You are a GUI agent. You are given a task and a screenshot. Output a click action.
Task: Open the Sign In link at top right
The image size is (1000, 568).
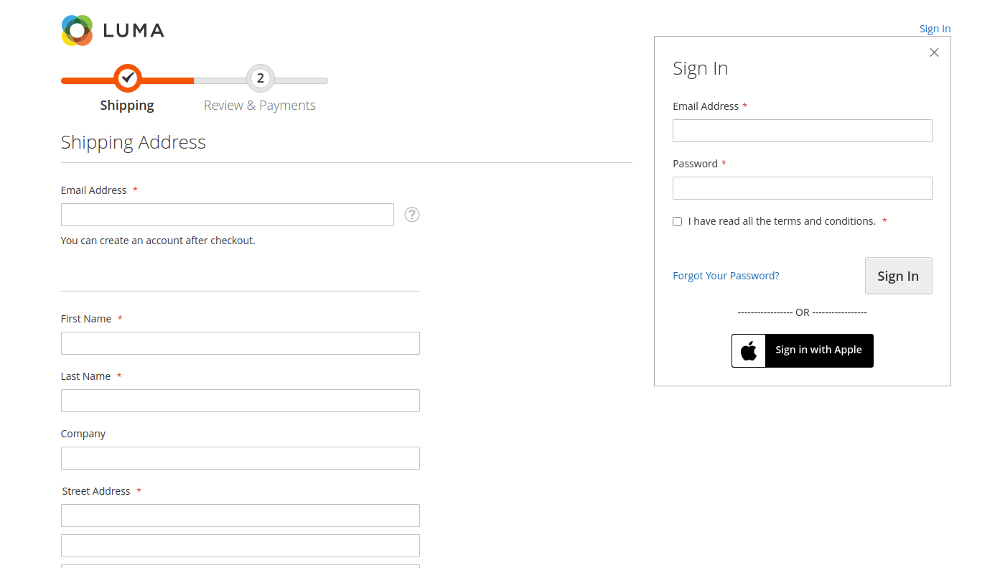coord(935,28)
